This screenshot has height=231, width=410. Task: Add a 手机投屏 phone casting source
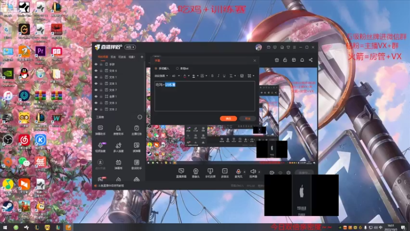coord(210,173)
